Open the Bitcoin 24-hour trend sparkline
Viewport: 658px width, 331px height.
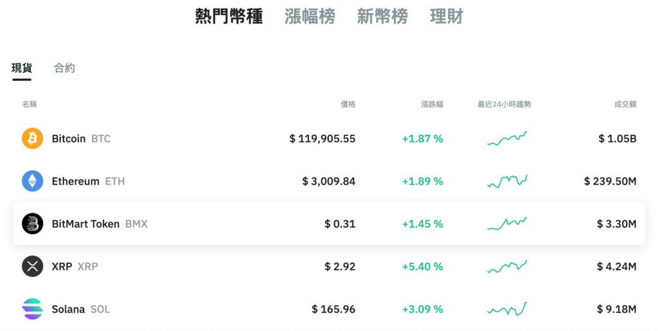(x=507, y=139)
